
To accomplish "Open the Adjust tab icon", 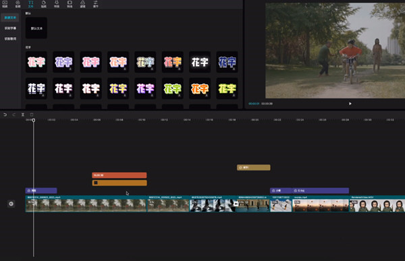I will pos(96,3).
